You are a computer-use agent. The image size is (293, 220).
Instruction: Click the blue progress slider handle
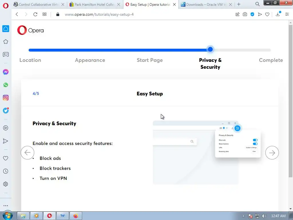coord(210,49)
